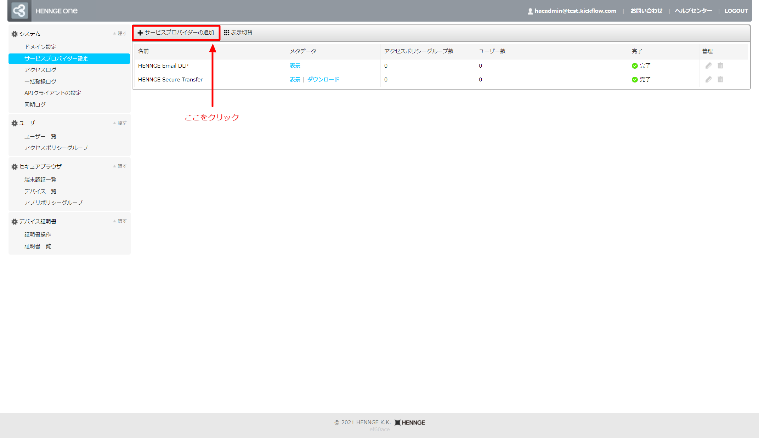Click hacadmin@test.kickflow.com account name
This screenshot has height=438, width=759.
tap(576, 11)
